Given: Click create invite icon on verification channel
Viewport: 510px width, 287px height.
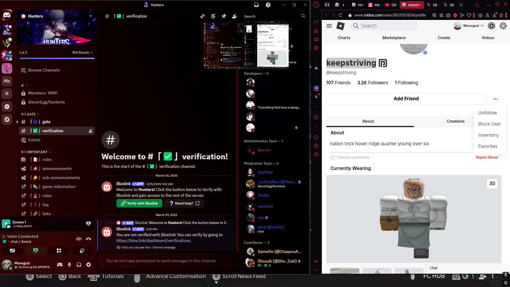Looking at the screenshot, I should coord(91,131).
